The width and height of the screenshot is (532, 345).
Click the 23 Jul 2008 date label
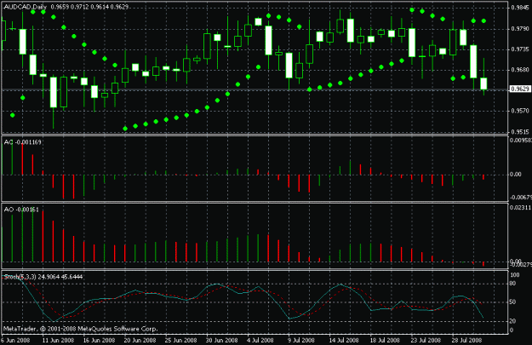click(426, 340)
